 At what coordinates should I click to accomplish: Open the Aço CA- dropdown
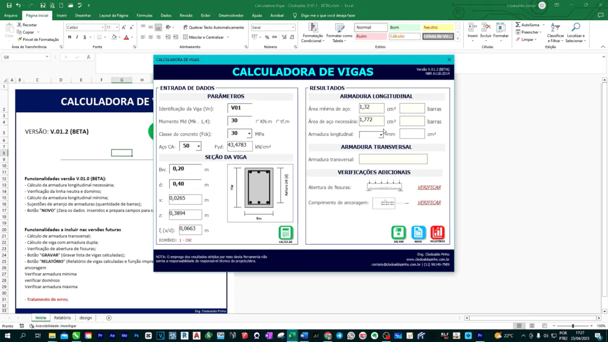[198, 147]
